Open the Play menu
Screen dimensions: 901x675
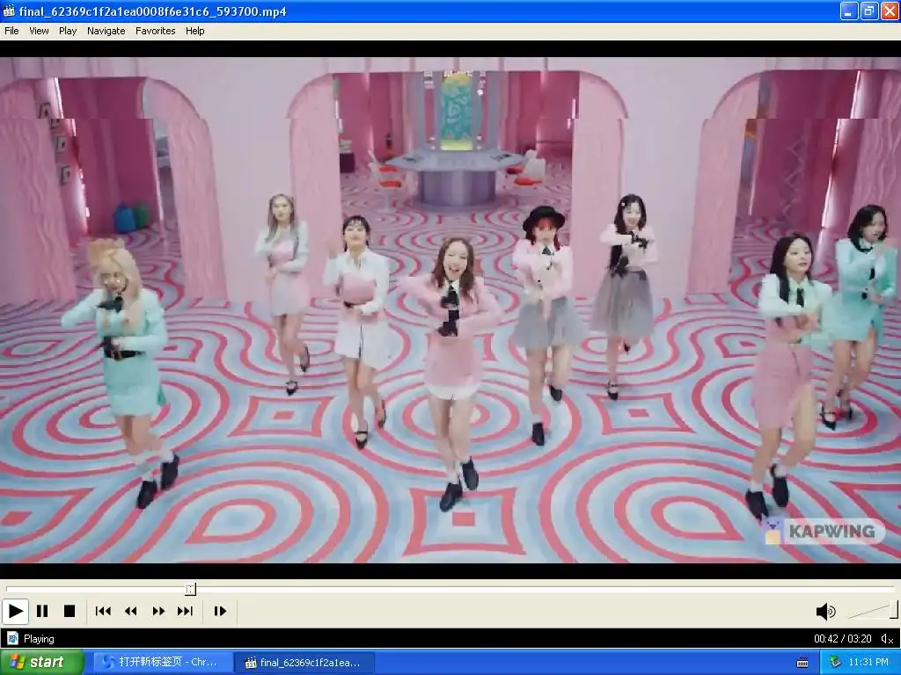click(67, 31)
